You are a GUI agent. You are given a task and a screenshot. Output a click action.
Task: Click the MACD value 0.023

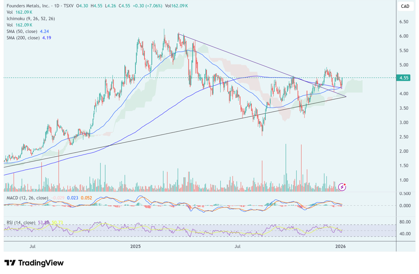pos(72,198)
